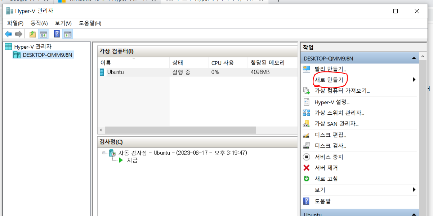433x216 pixels.
Task: Click the Hyper-V 설정 icon
Action: (307, 102)
